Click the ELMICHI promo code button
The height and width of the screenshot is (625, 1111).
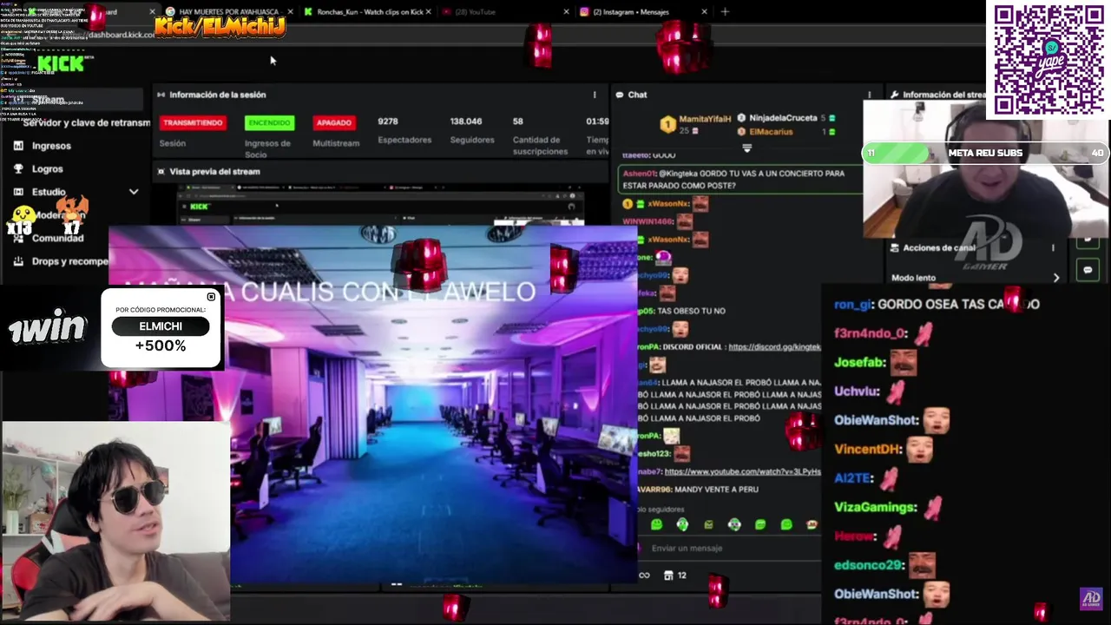pos(161,326)
